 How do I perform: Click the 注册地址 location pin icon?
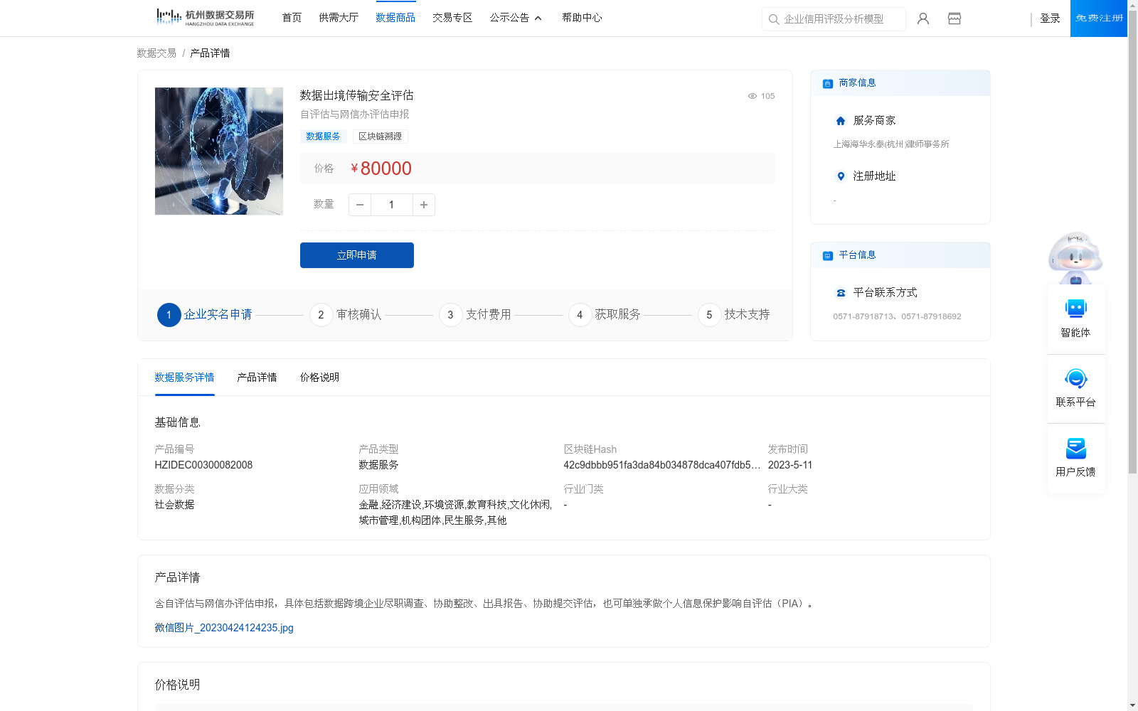[841, 176]
